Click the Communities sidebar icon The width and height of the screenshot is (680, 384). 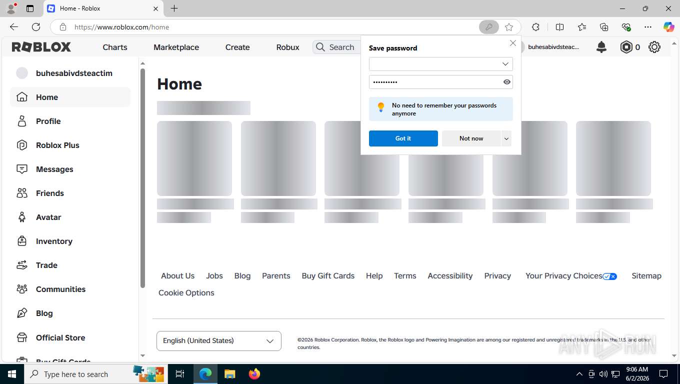pyautogui.click(x=22, y=289)
